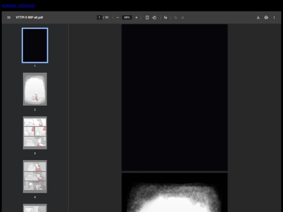Open the NORMAL VERSION link
This screenshot has width=283, height=212.
[x=18, y=6]
